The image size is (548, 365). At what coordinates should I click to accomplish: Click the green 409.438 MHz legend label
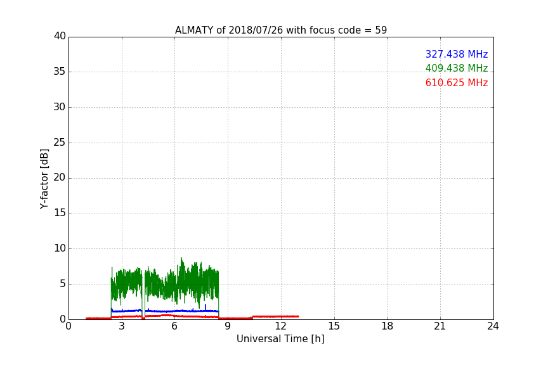click(457, 68)
